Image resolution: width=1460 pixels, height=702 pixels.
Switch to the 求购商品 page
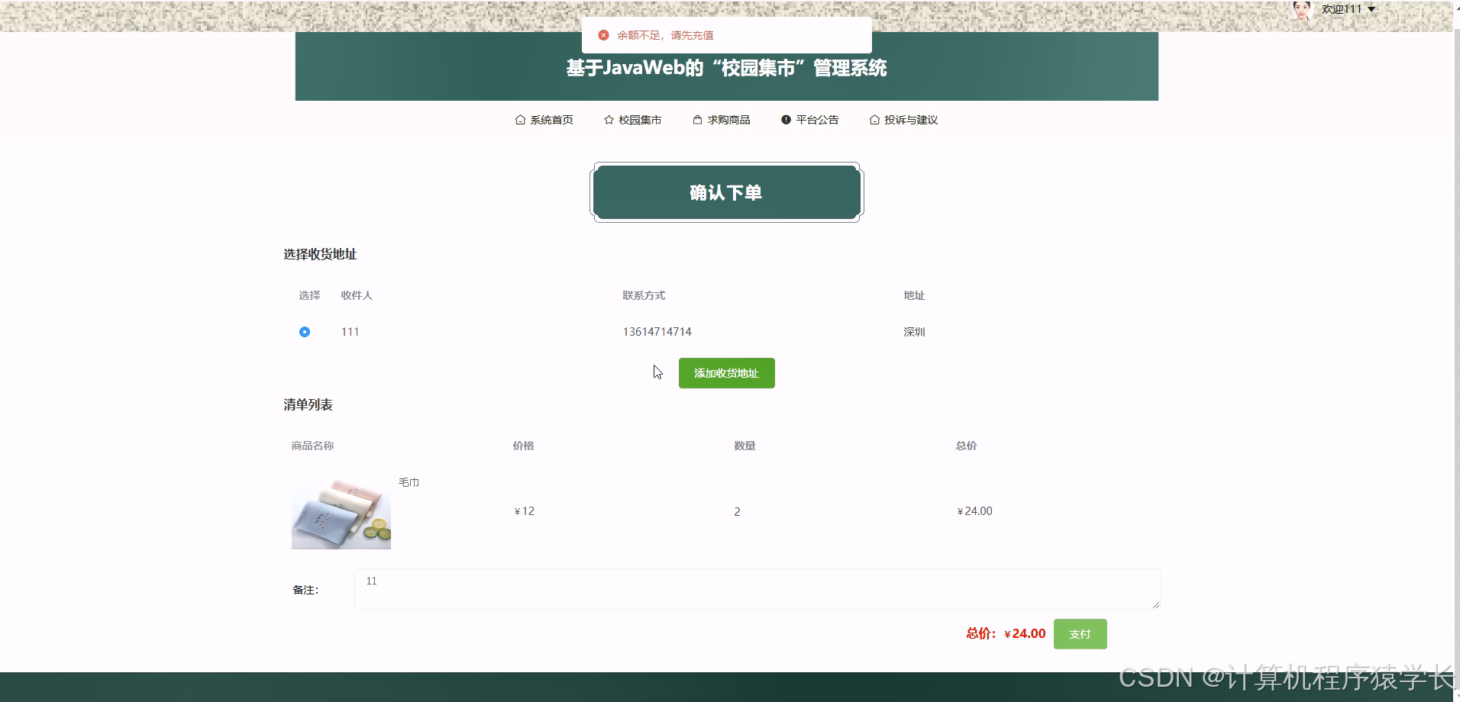point(728,119)
